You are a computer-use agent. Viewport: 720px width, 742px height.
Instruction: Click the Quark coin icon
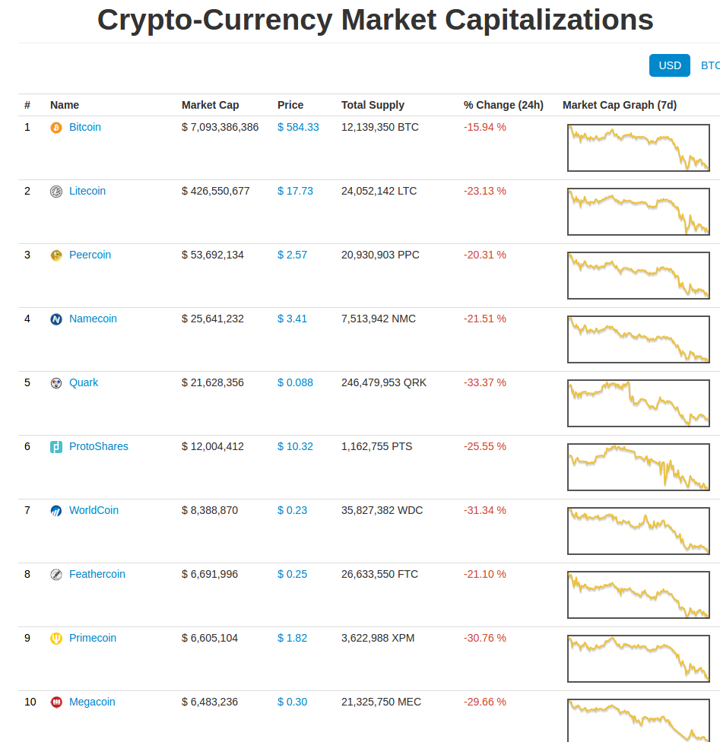point(56,383)
